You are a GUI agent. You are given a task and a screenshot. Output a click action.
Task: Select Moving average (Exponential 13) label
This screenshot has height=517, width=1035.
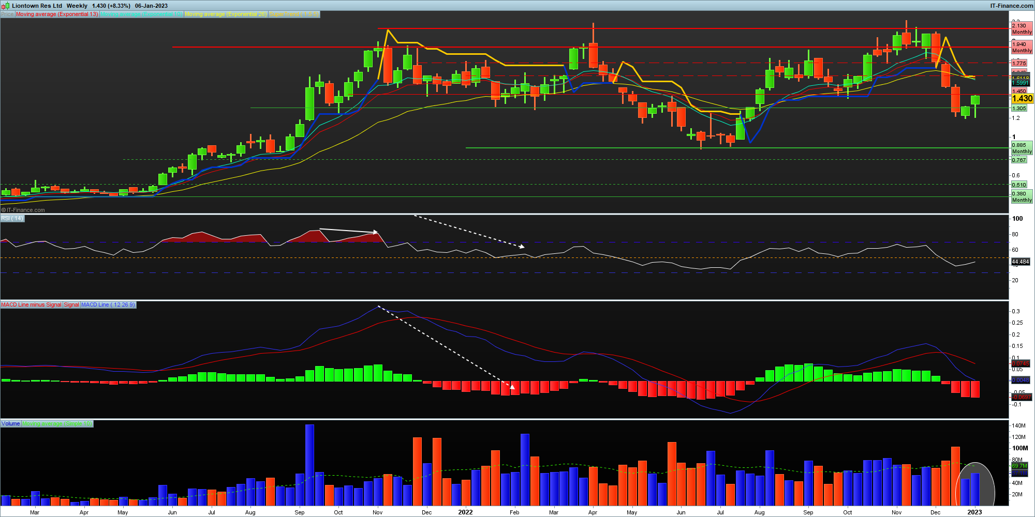click(57, 14)
